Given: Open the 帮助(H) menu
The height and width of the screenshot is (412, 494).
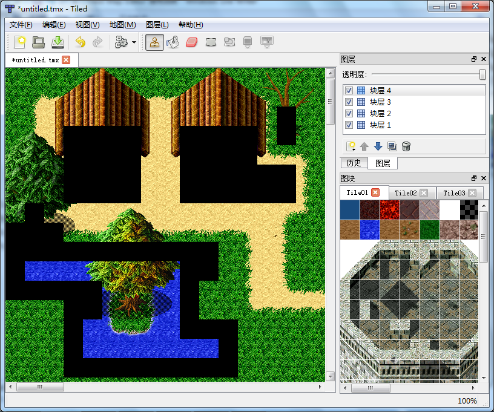Looking at the screenshot, I should pos(191,25).
